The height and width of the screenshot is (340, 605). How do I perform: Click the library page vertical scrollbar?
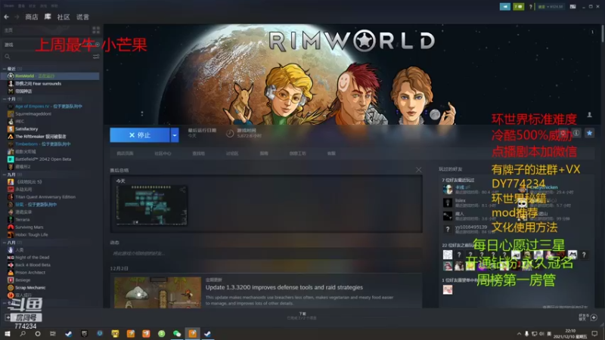pos(602,34)
